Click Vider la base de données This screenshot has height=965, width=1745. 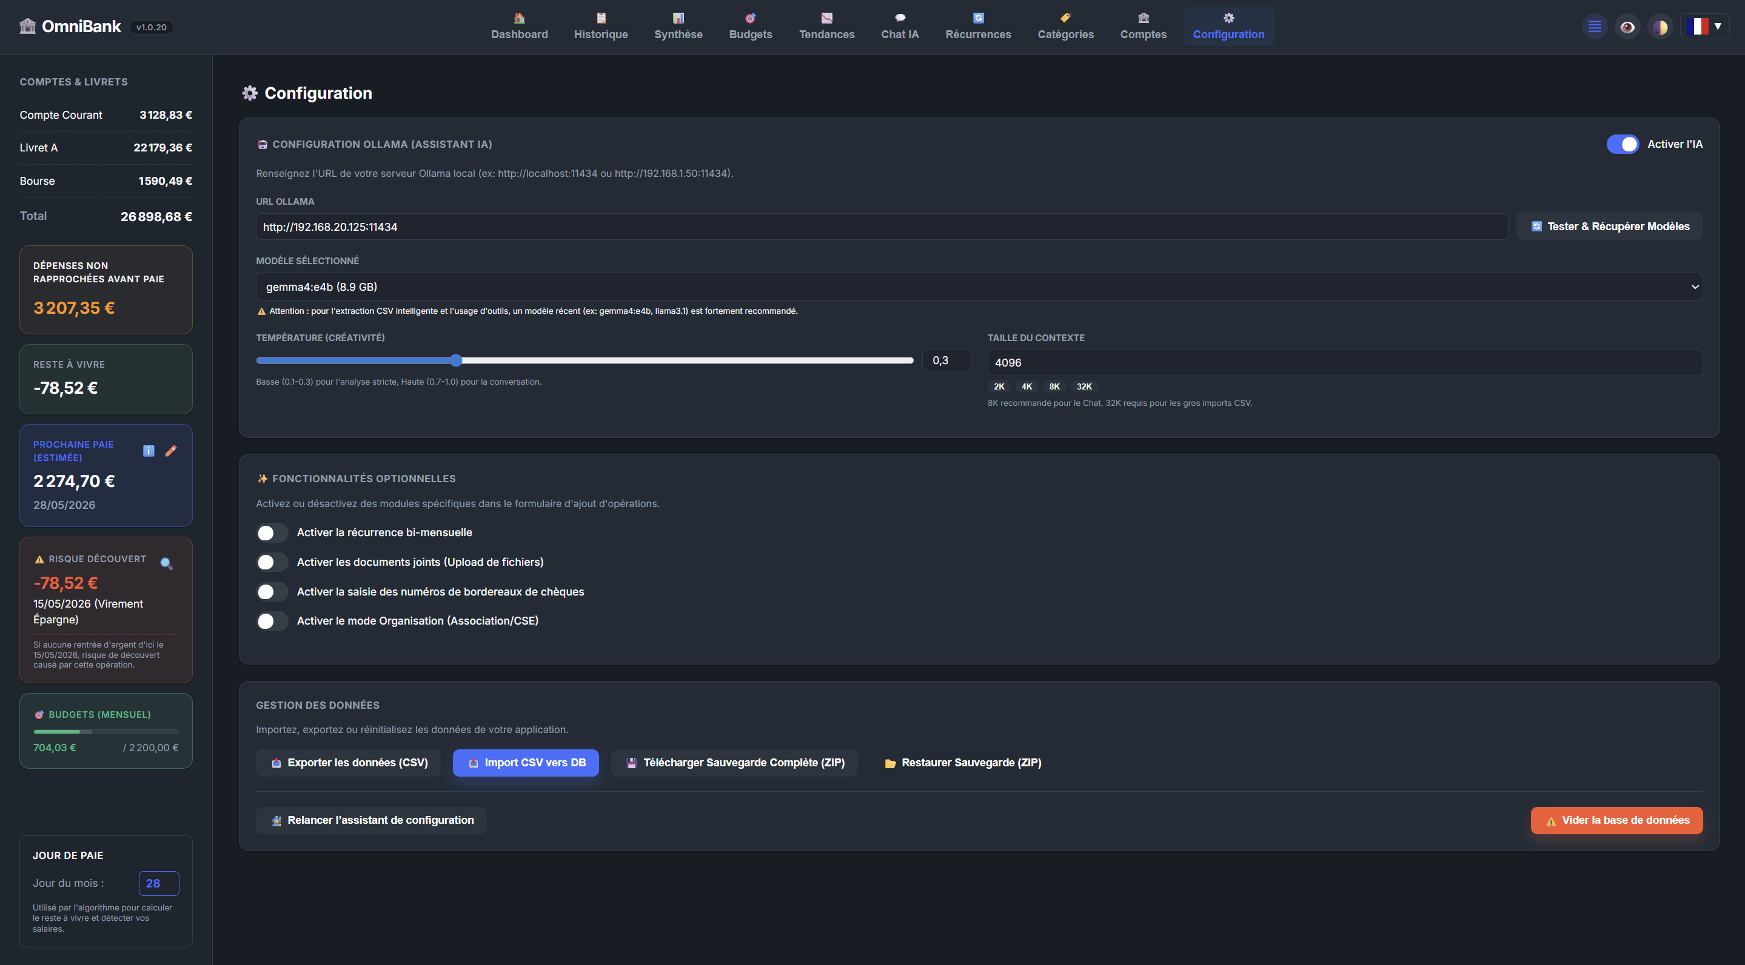(1616, 821)
